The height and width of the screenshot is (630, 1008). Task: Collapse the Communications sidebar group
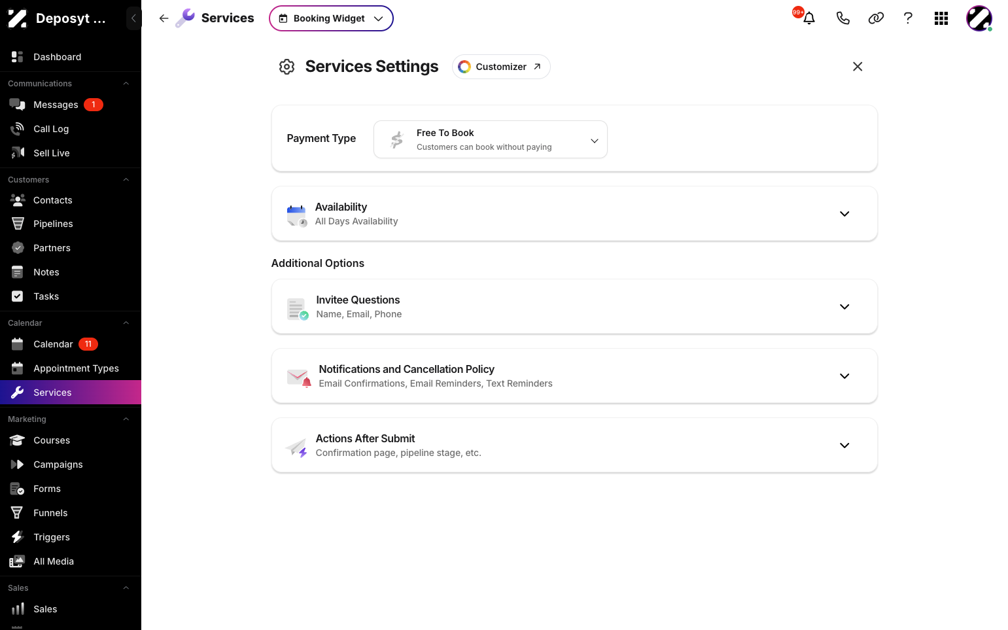[x=126, y=84]
